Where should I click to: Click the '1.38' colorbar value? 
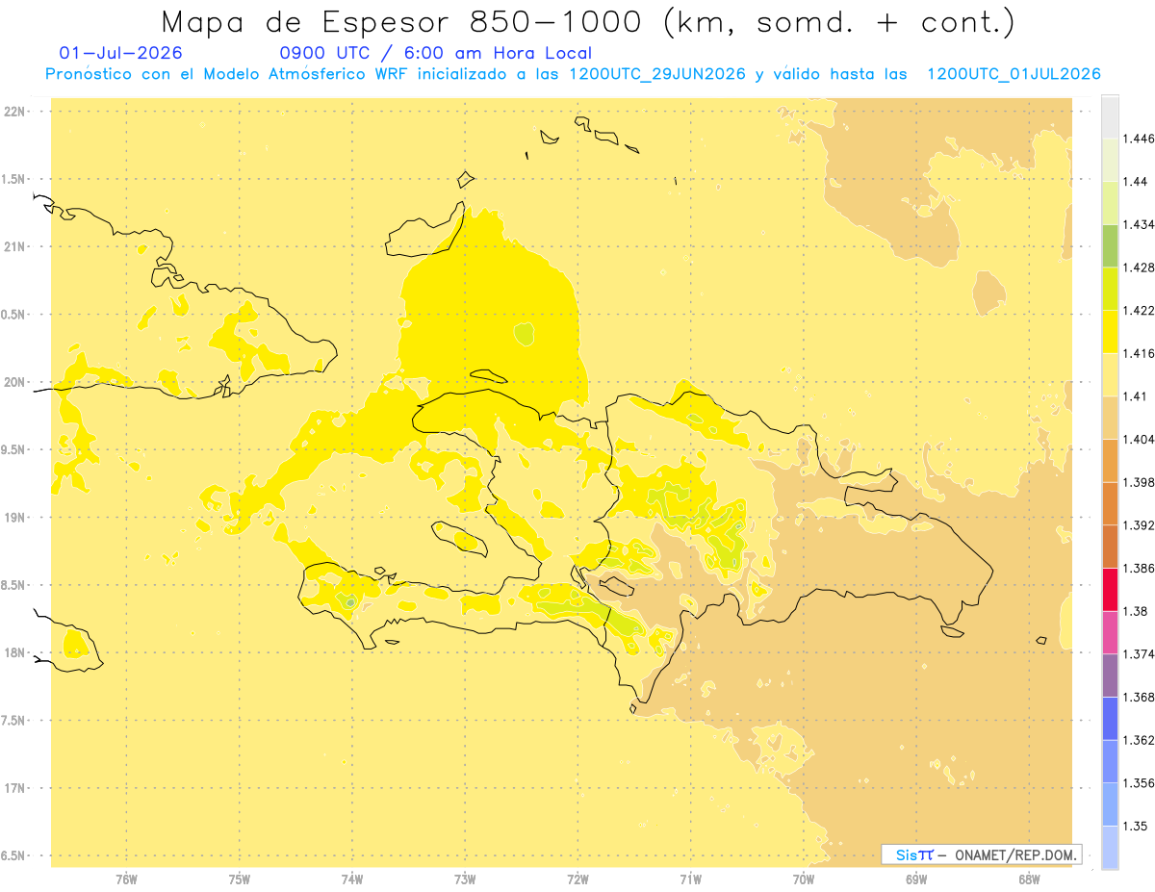(x=1136, y=611)
